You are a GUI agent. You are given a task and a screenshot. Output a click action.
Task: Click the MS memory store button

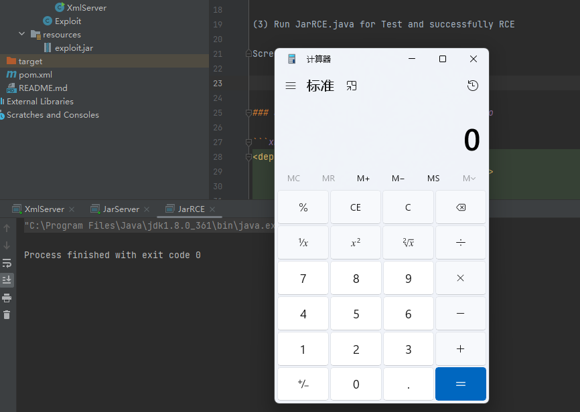coord(433,179)
